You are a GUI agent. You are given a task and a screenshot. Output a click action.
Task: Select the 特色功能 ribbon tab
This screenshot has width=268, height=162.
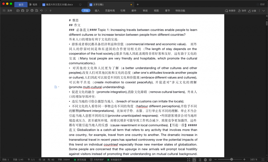click(180, 11)
